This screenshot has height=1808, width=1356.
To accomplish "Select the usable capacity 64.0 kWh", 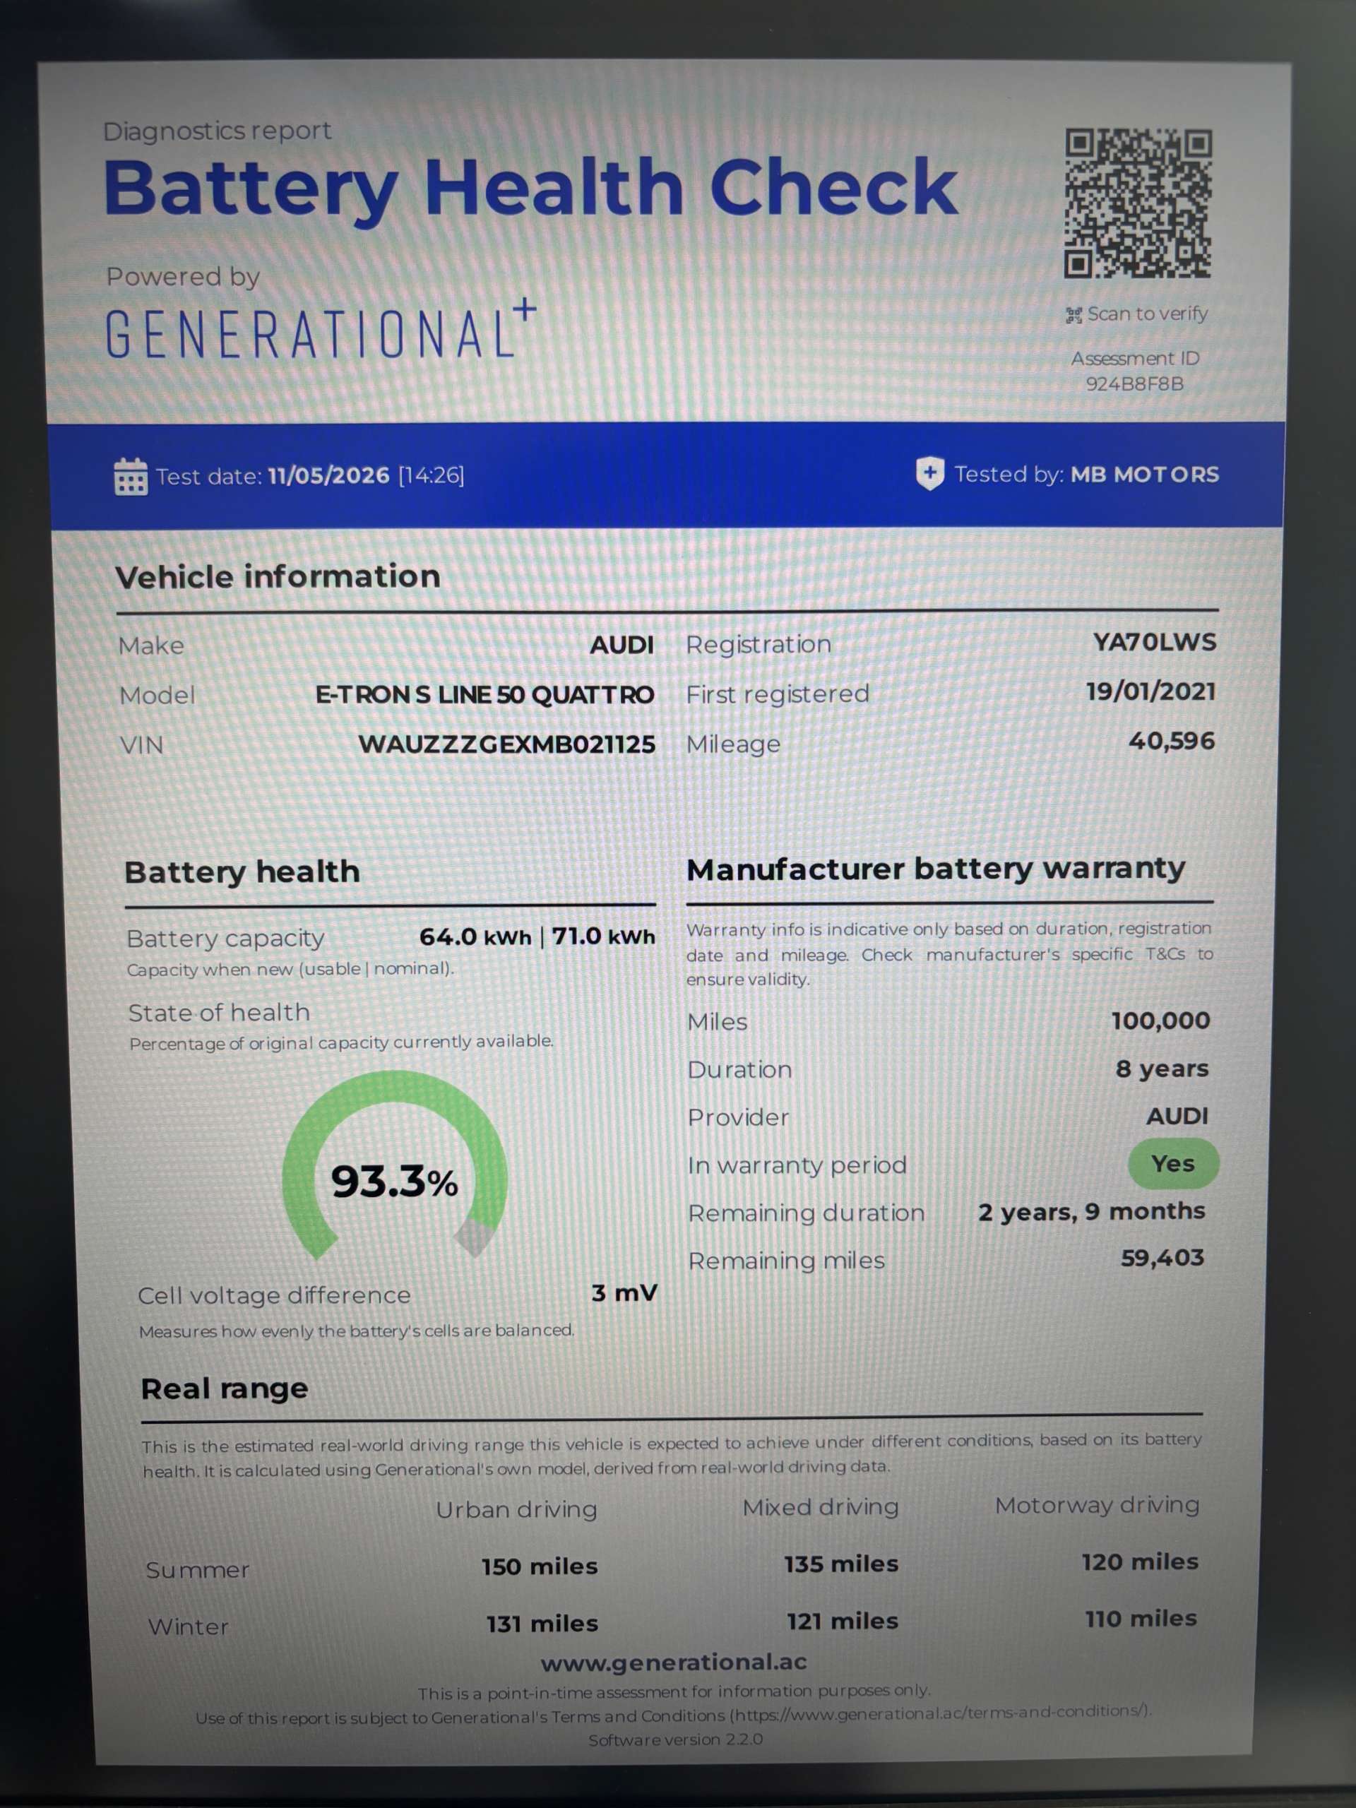I will (475, 936).
